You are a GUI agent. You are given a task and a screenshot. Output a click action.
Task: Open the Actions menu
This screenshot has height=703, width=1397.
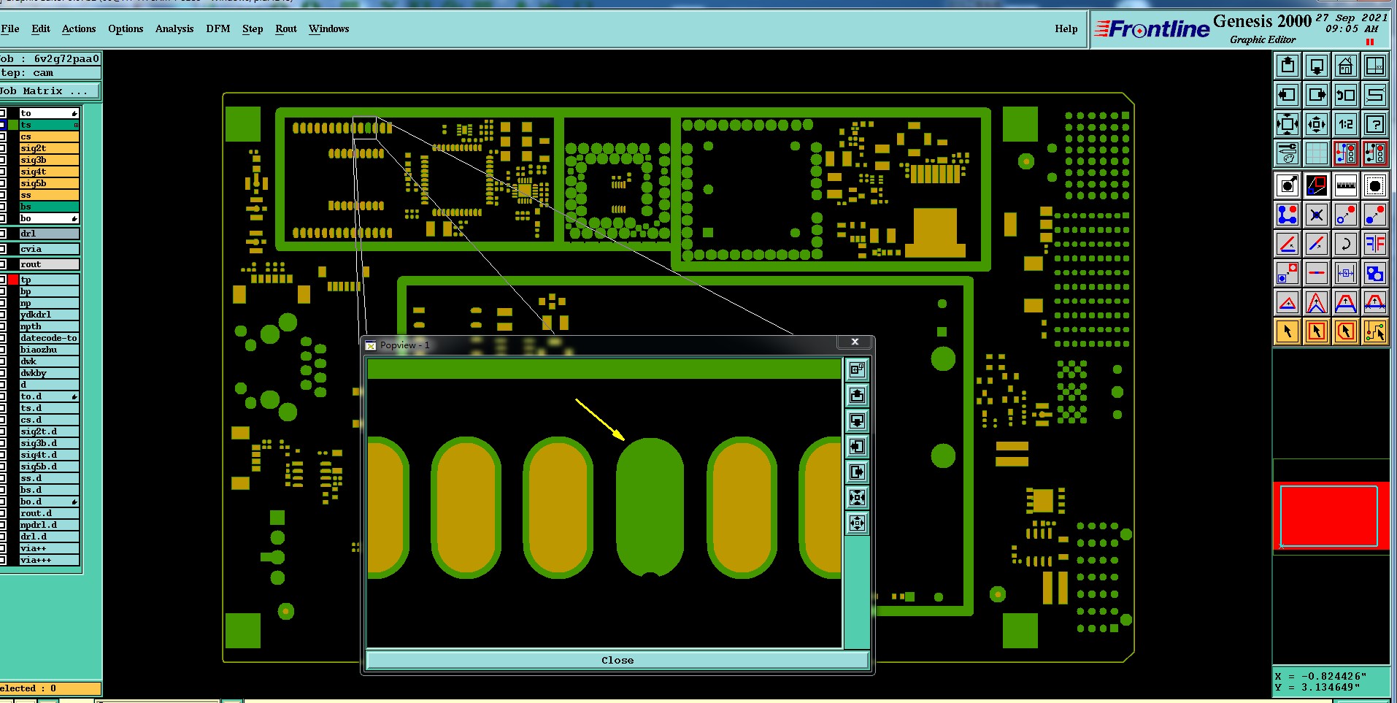79,28
